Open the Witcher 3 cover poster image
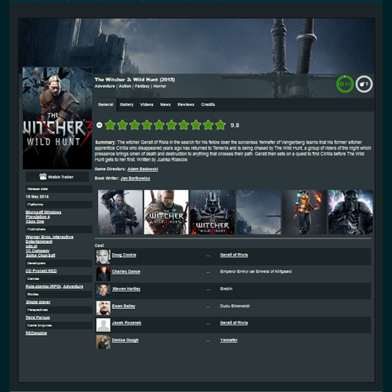 (57, 118)
